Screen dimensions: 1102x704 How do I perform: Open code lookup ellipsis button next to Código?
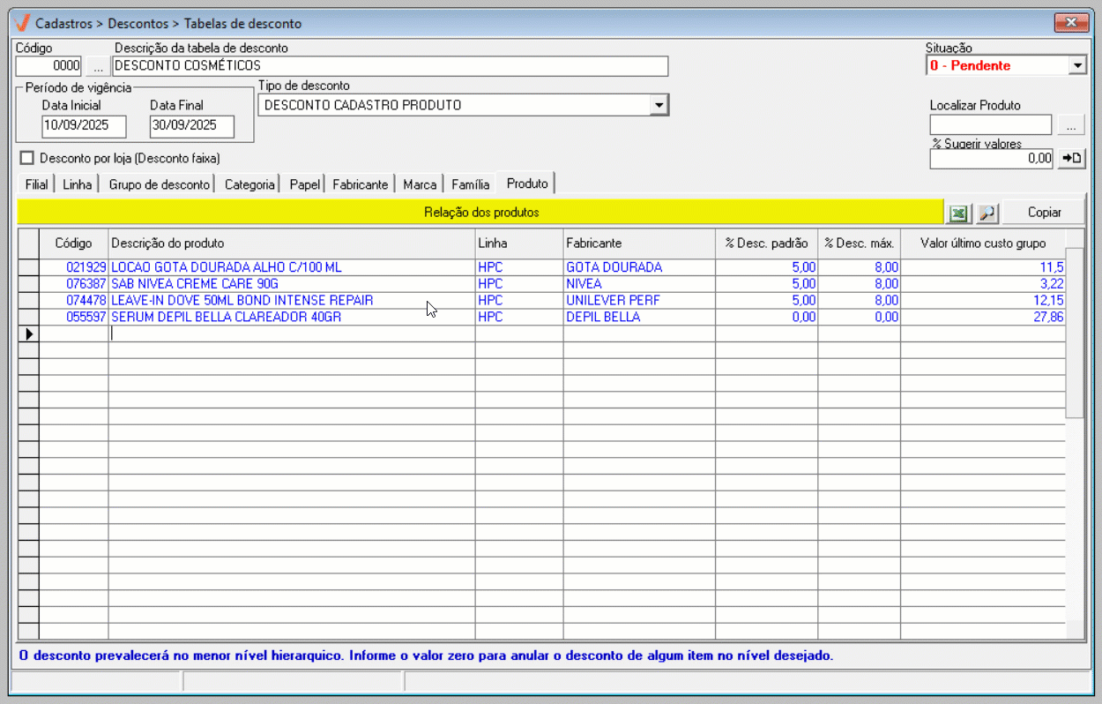pos(98,66)
